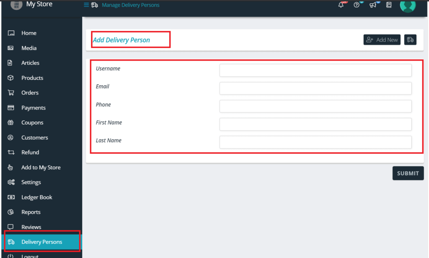The width and height of the screenshot is (429, 258).
Task: Click into the Email text field
Action: (315, 88)
